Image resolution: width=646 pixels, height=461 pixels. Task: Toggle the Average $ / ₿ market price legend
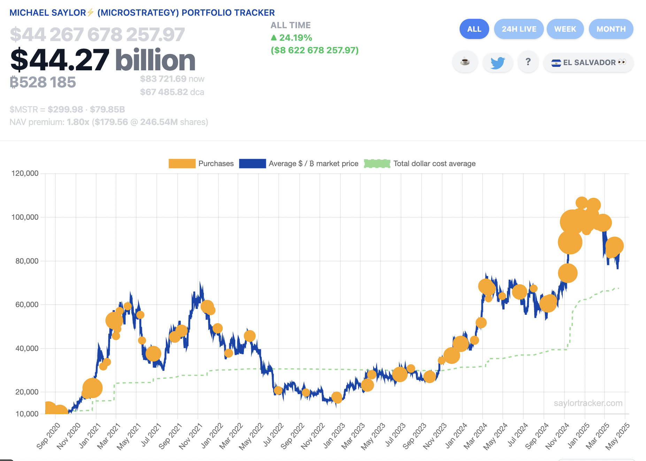(x=313, y=163)
